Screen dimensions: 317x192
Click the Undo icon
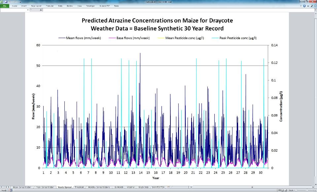[10, 1]
